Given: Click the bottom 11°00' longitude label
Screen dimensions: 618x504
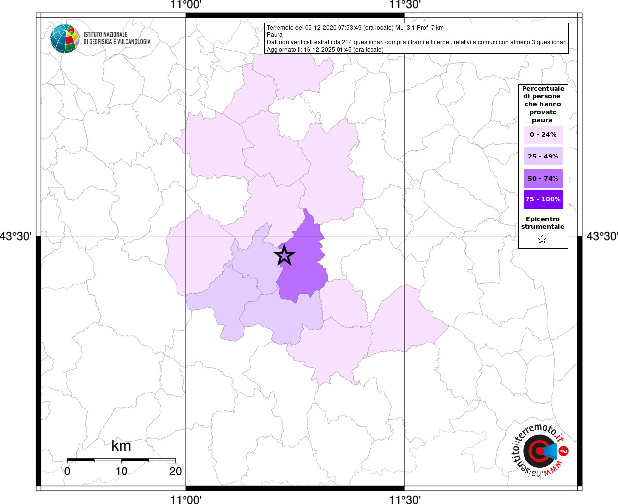Looking at the screenshot, I should click(186, 499).
